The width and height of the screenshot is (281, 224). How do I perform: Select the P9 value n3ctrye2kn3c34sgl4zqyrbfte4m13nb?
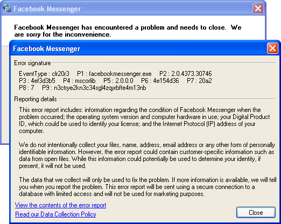point(100,88)
